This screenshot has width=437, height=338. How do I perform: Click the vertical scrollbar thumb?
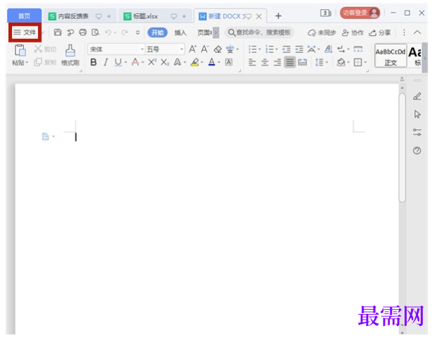pos(402,147)
